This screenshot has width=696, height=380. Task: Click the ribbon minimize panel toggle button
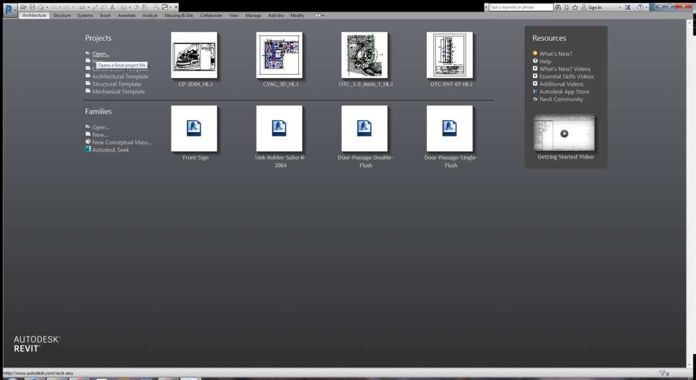tap(318, 16)
